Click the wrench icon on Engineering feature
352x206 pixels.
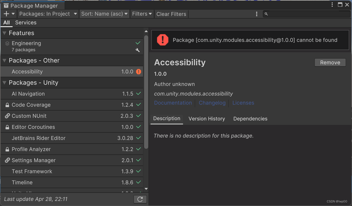138,50
